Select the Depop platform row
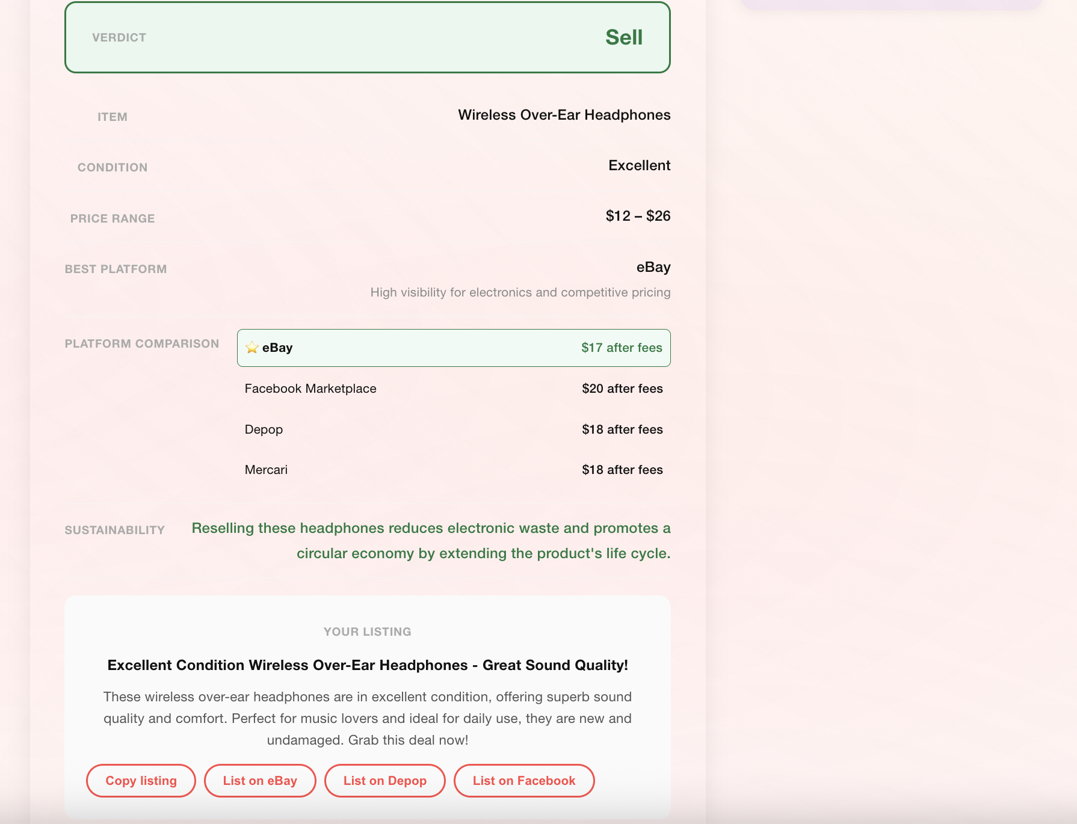Image resolution: width=1077 pixels, height=824 pixels. [454, 429]
